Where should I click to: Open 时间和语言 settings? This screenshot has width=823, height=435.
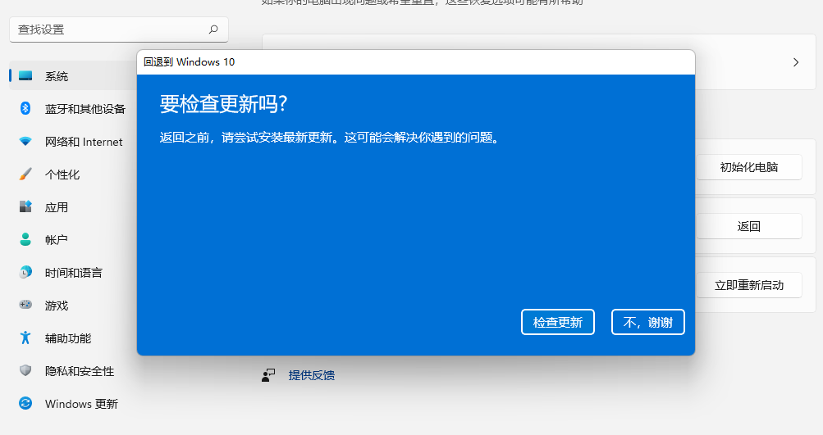point(74,273)
